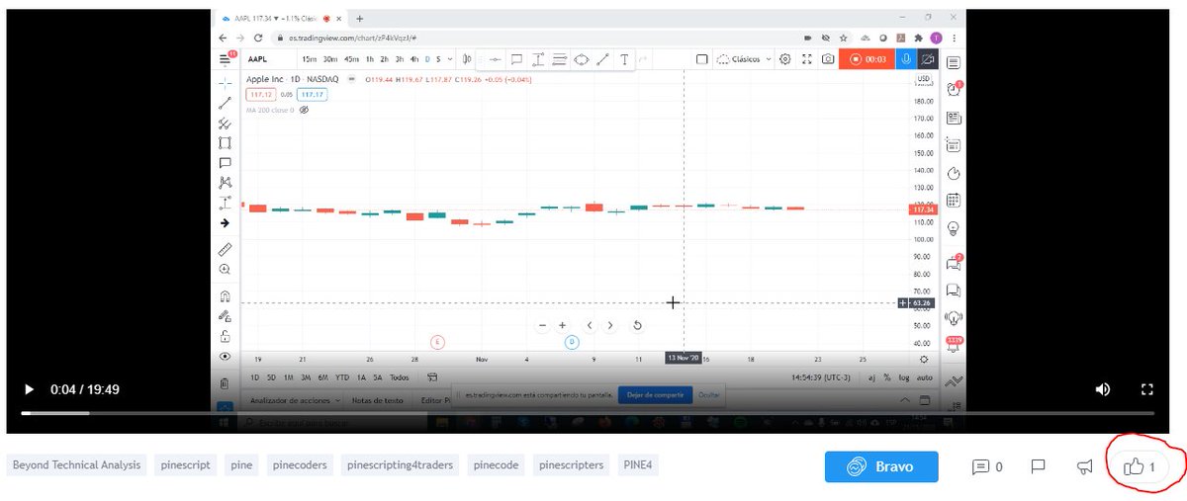This screenshot has height=501, width=1187.
Task: Toggle the webcam off icon
Action: 929,59
